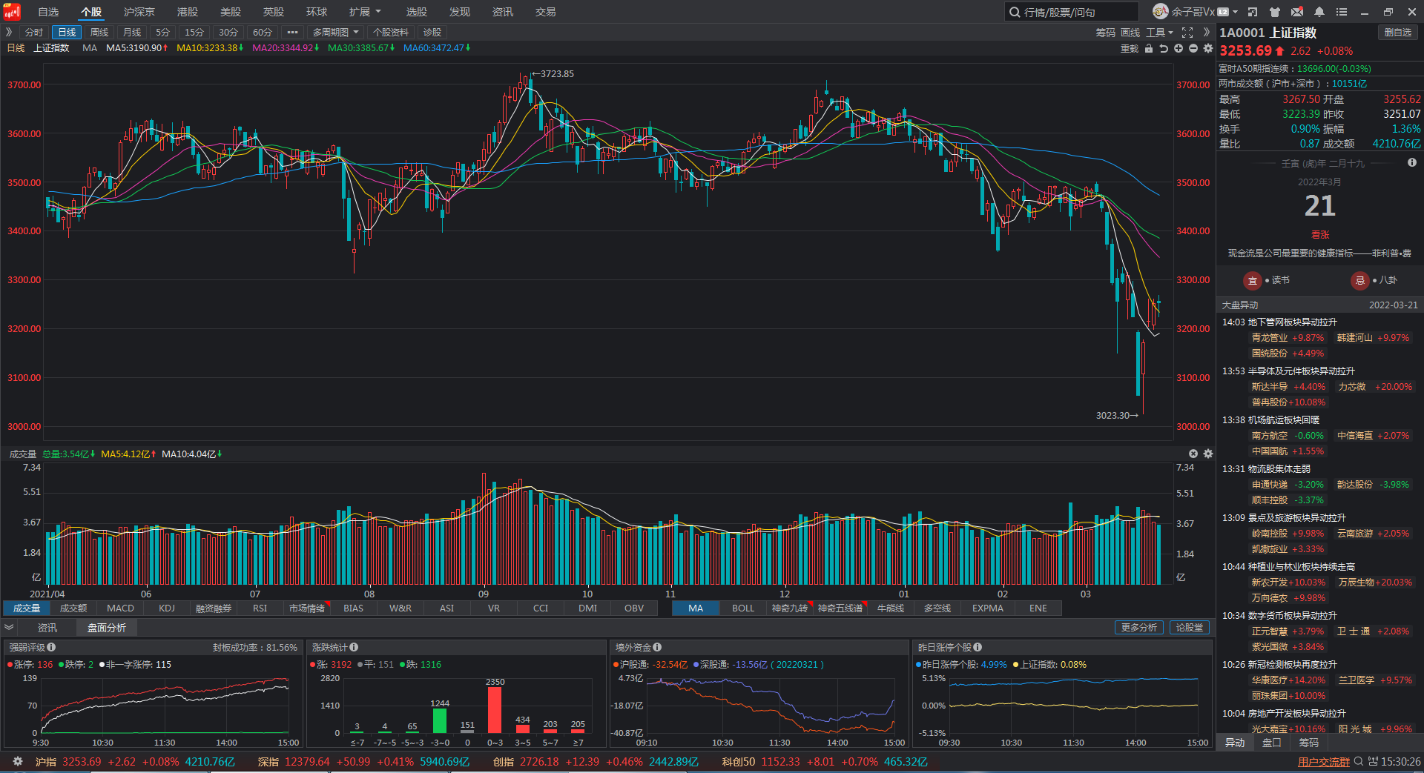1424x773 pixels.
Task: Click the 重载 reload button
Action: (1130, 48)
